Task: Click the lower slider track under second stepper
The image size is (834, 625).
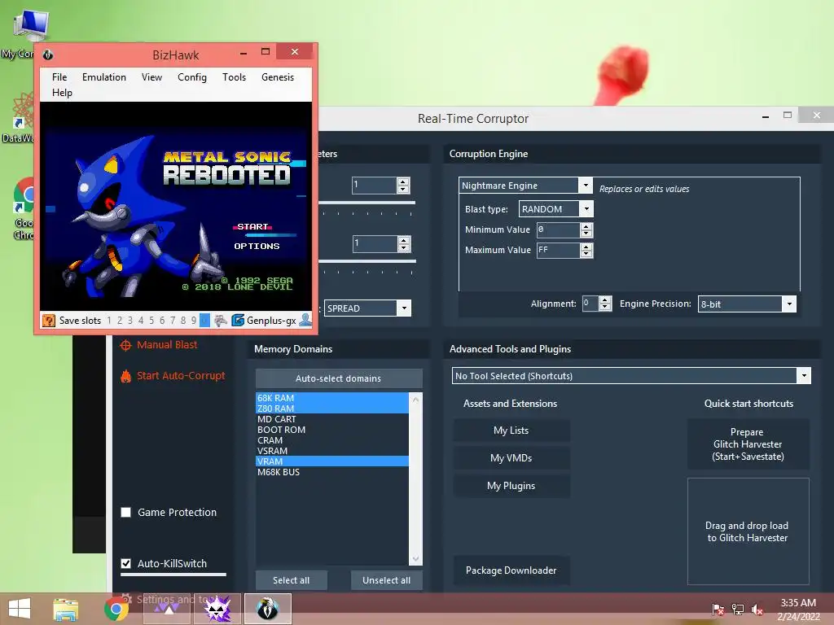Action: tap(367, 261)
